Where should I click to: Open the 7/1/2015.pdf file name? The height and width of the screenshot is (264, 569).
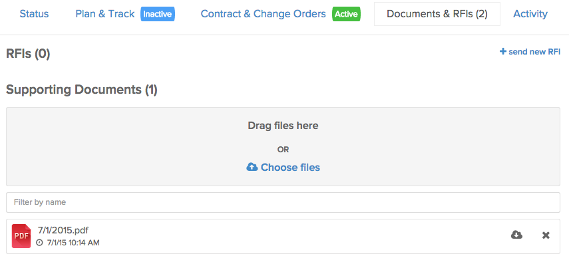tap(63, 230)
